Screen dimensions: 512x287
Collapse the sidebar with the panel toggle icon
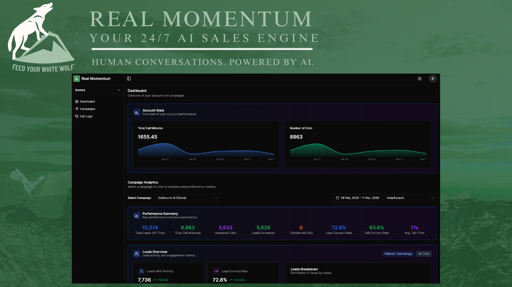(129, 78)
